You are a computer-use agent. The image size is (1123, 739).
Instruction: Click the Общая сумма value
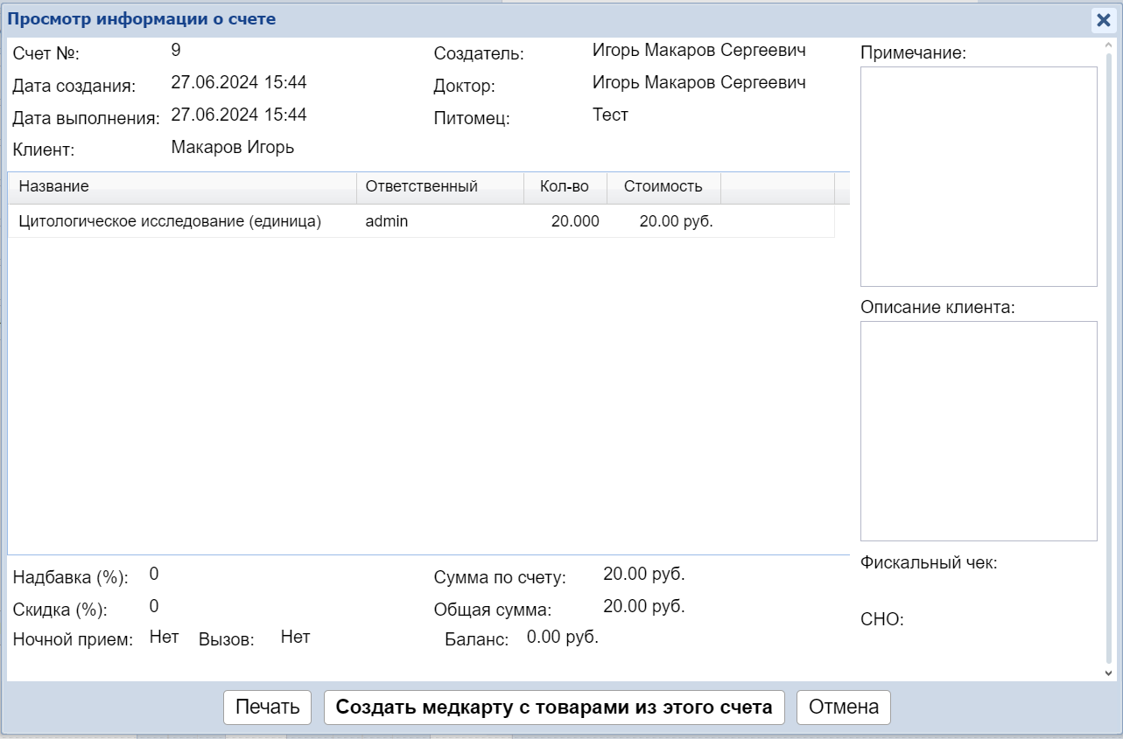(643, 606)
